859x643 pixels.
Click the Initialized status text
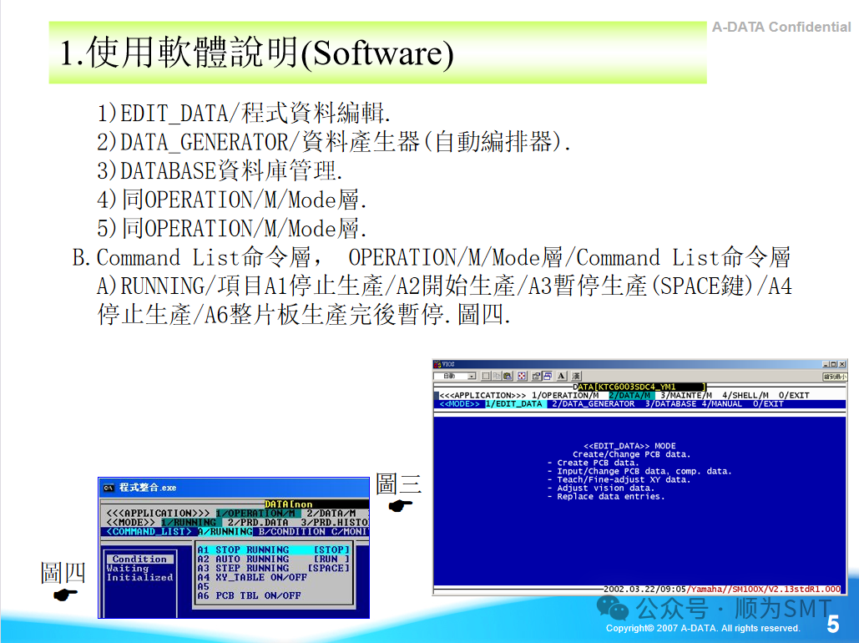(139, 577)
